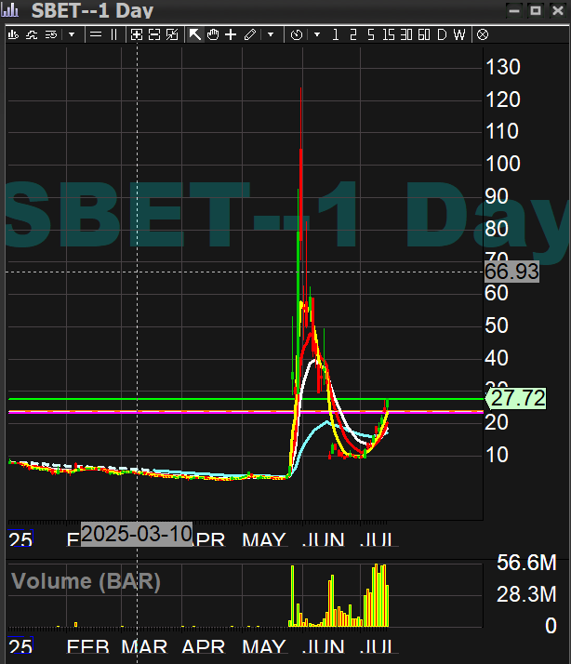Switch to 5 minute timeframe

tap(371, 34)
